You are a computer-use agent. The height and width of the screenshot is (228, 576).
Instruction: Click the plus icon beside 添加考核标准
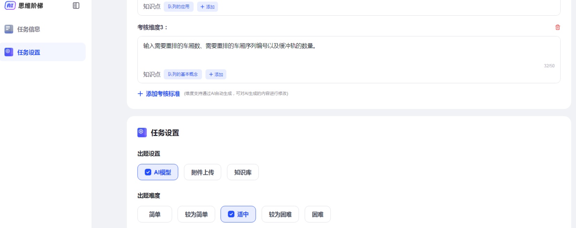[140, 94]
